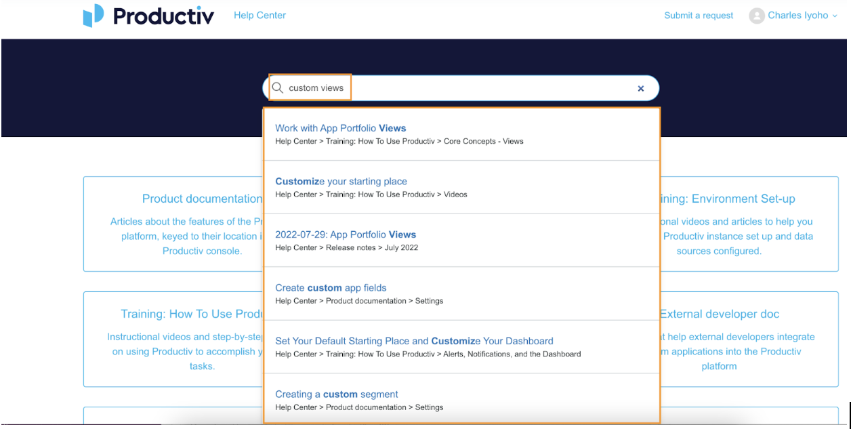
Task: Click inside the search input field
Action: (474, 87)
